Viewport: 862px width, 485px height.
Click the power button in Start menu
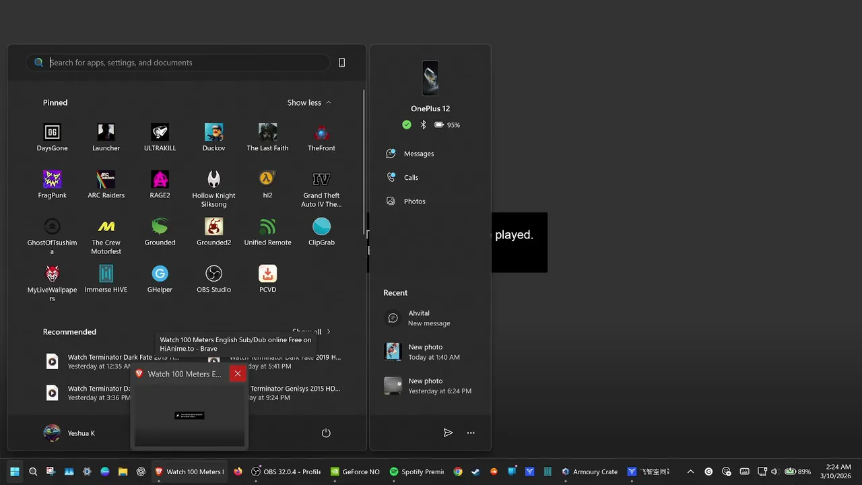click(326, 433)
